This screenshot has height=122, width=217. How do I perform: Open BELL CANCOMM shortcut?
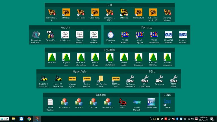(144, 79)
